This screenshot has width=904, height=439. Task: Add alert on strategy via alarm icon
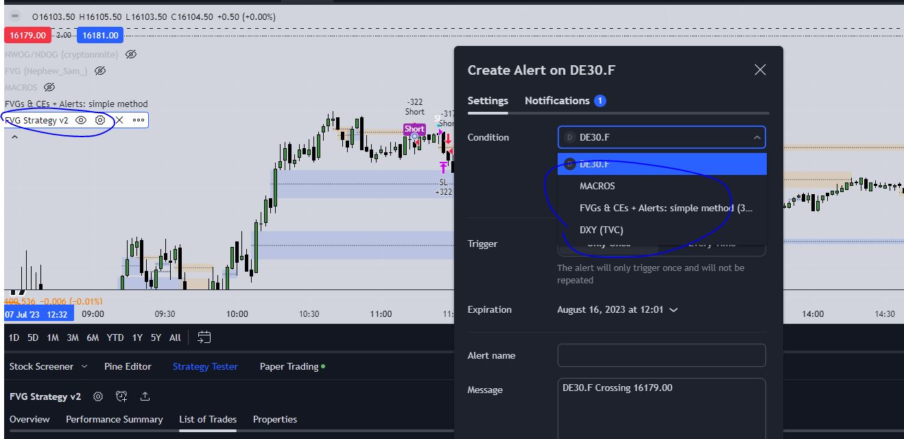point(121,396)
